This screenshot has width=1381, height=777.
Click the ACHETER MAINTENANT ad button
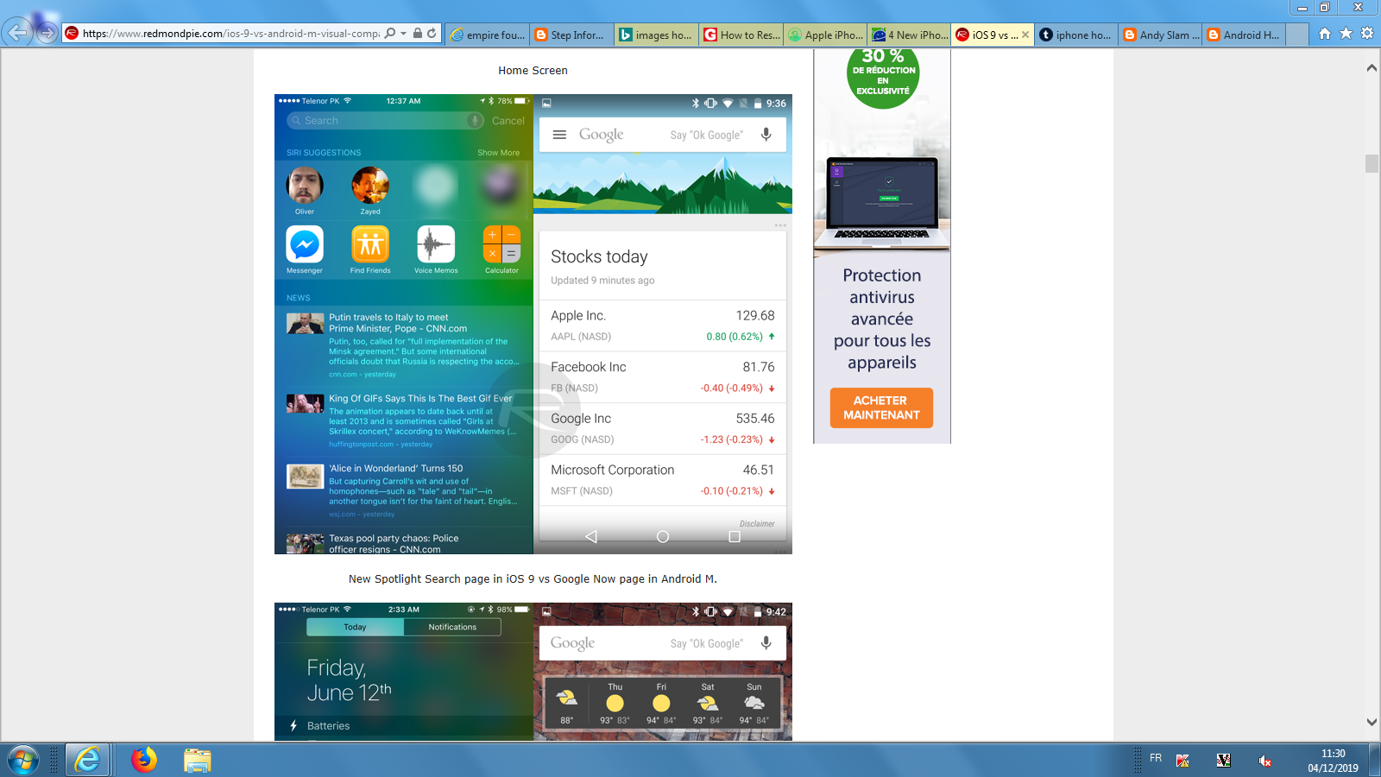tap(881, 407)
